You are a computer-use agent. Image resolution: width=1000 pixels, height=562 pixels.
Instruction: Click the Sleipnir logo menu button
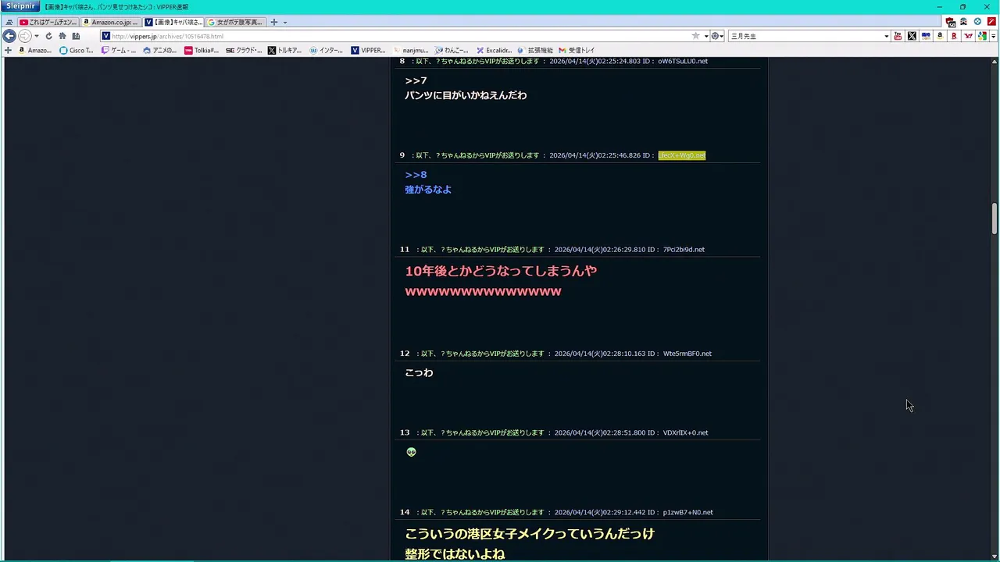tap(21, 6)
